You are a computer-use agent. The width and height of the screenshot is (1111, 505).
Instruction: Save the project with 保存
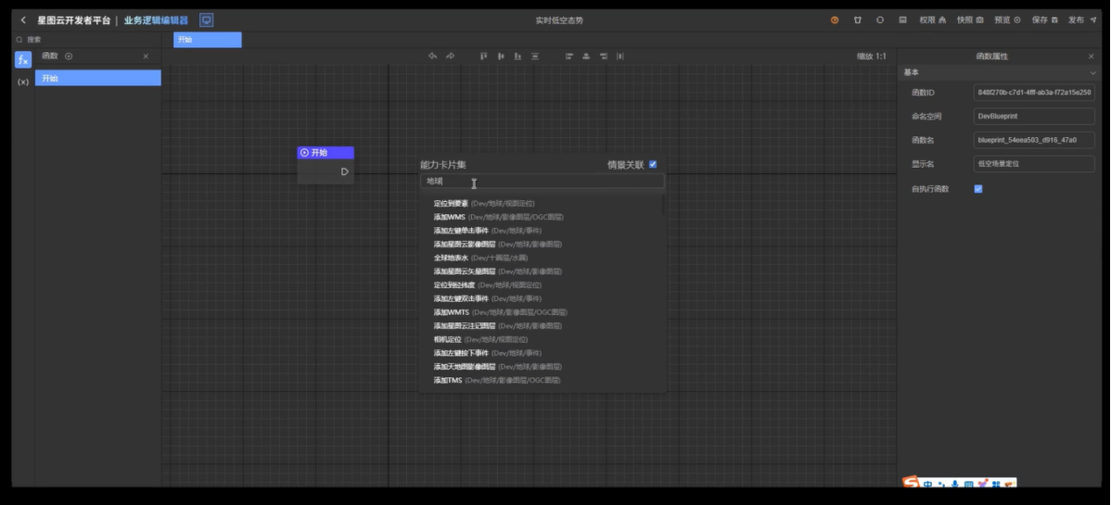coord(1045,20)
